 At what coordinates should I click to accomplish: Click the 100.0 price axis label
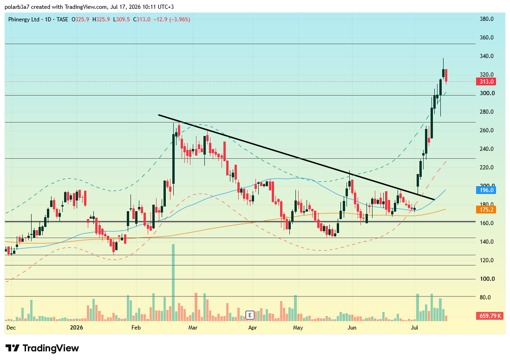point(487,279)
